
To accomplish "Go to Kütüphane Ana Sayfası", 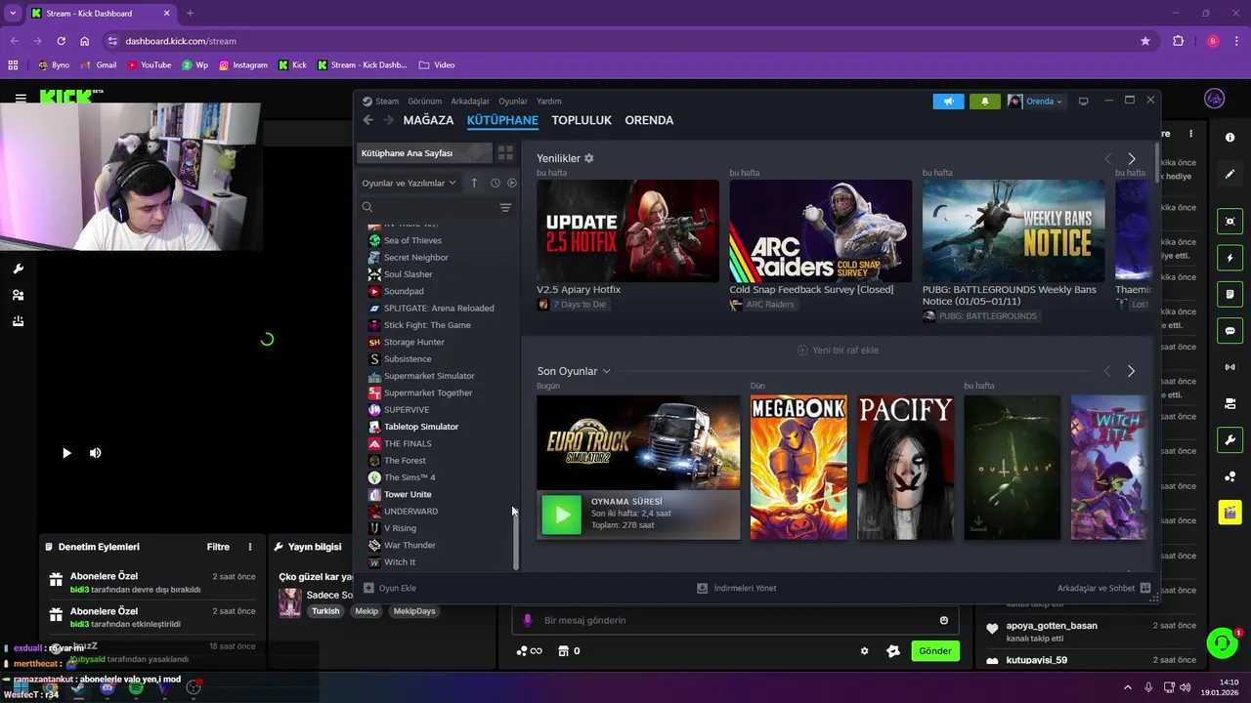I will [426, 153].
